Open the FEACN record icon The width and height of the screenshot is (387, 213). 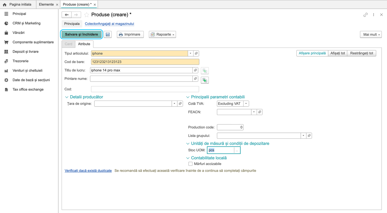click(259, 112)
